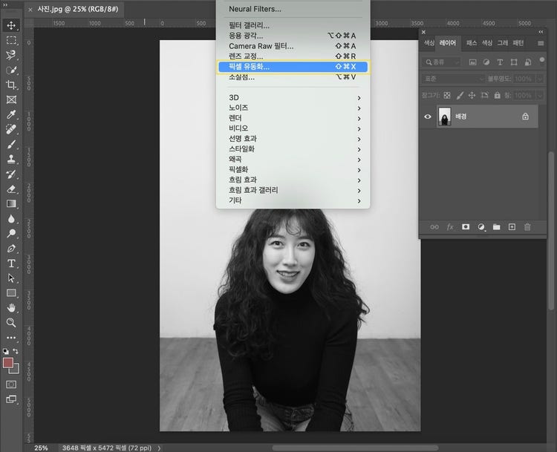Open the 불투명도 opacity dropdown arrow
Image resolution: width=557 pixels, height=452 pixels.
540,79
